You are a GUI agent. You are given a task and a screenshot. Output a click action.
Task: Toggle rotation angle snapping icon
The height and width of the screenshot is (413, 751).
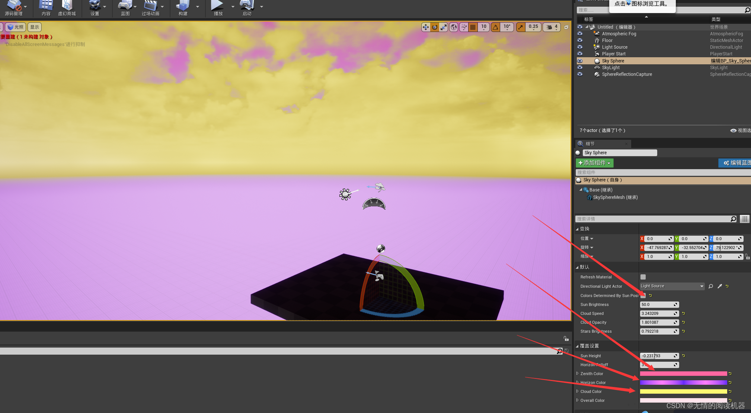coord(495,27)
